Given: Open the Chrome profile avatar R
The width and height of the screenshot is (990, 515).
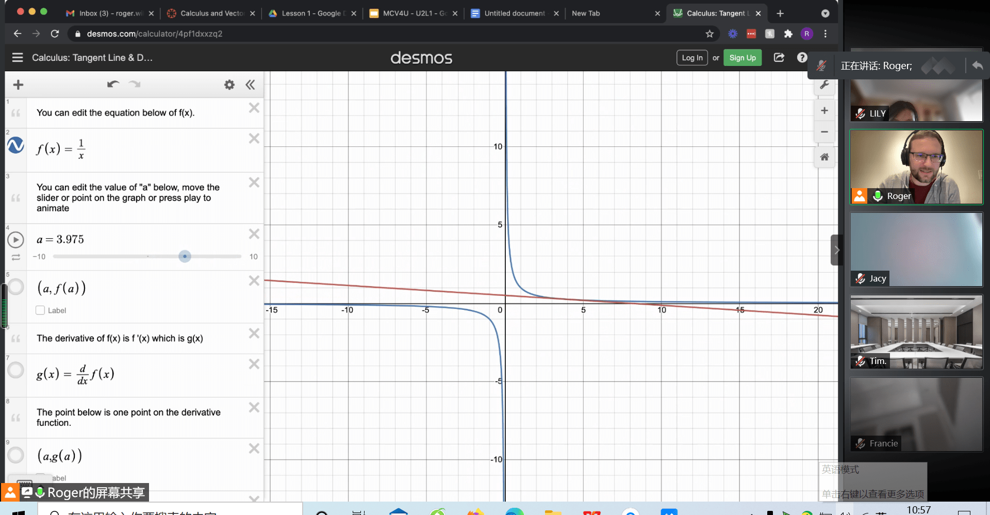Looking at the screenshot, I should [x=807, y=34].
